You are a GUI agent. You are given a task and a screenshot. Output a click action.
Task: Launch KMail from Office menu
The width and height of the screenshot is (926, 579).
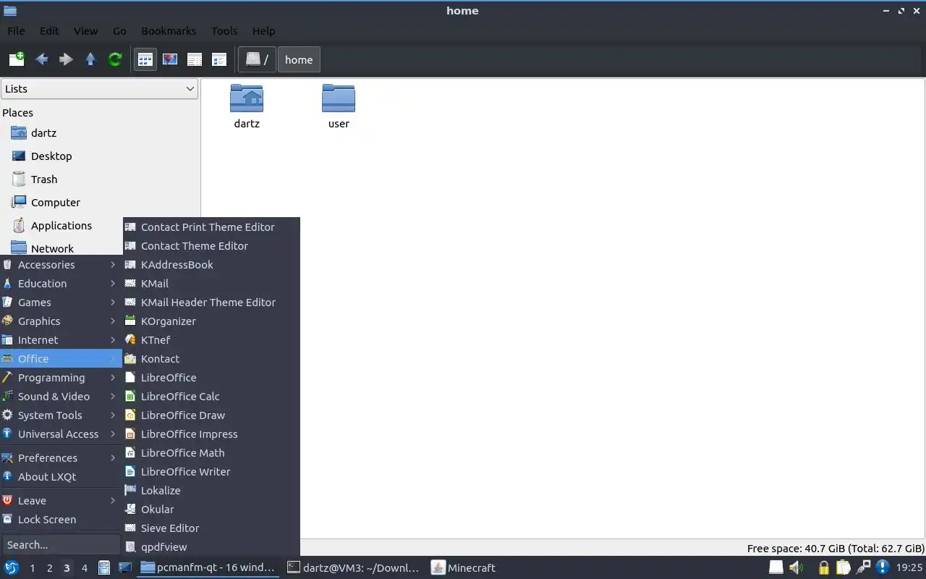click(x=211, y=284)
